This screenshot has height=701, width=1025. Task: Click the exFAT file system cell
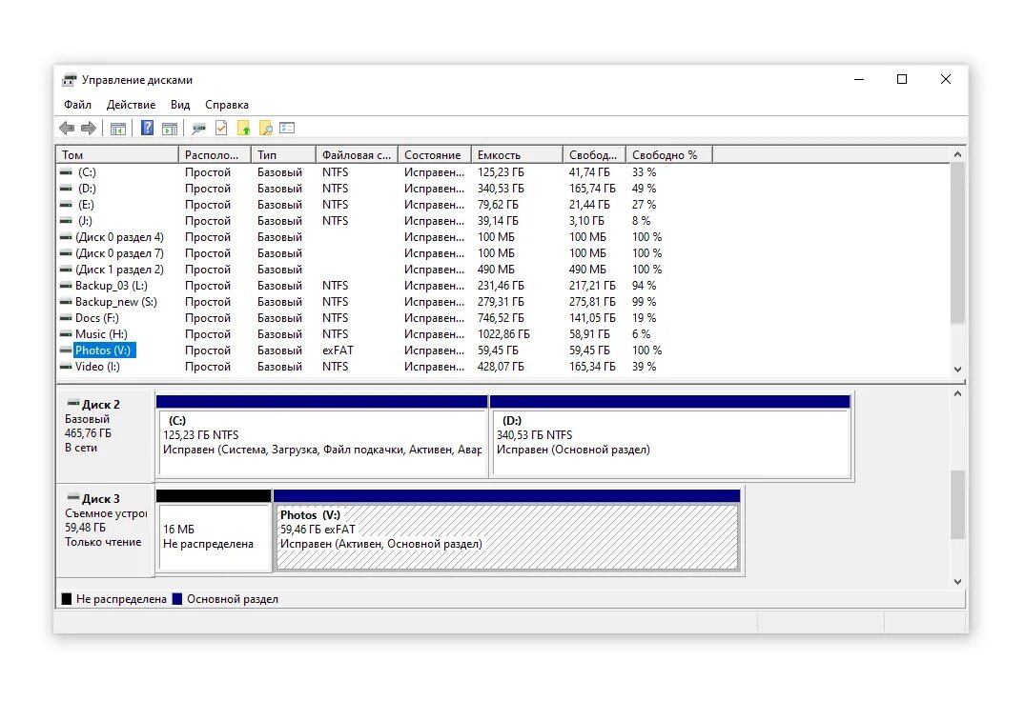pos(338,350)
